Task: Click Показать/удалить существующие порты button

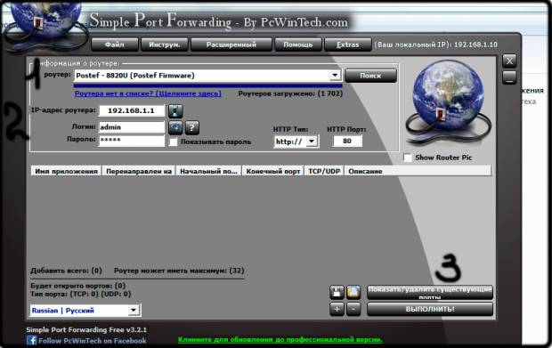Action: 430,292
